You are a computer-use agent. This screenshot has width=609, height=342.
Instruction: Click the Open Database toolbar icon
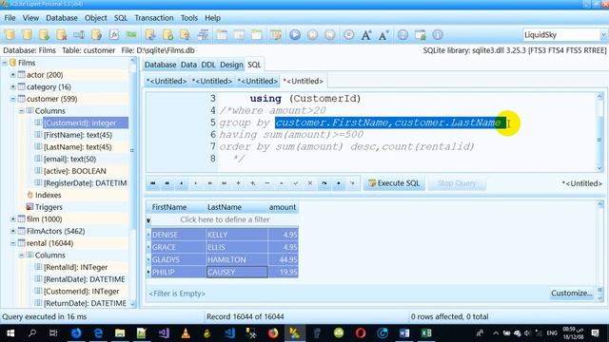(x=27, y=35)
